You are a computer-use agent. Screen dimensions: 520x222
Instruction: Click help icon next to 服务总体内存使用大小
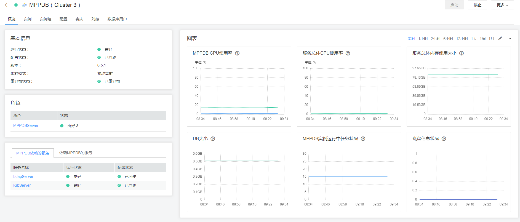(462, 53)
